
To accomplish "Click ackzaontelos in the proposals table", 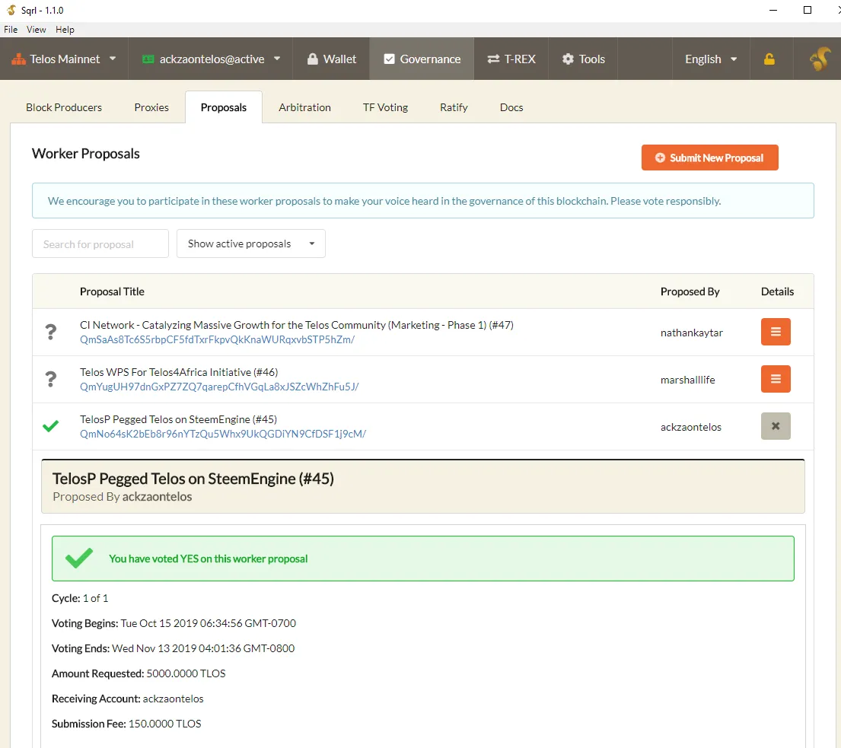I will [x=691, y=427].
